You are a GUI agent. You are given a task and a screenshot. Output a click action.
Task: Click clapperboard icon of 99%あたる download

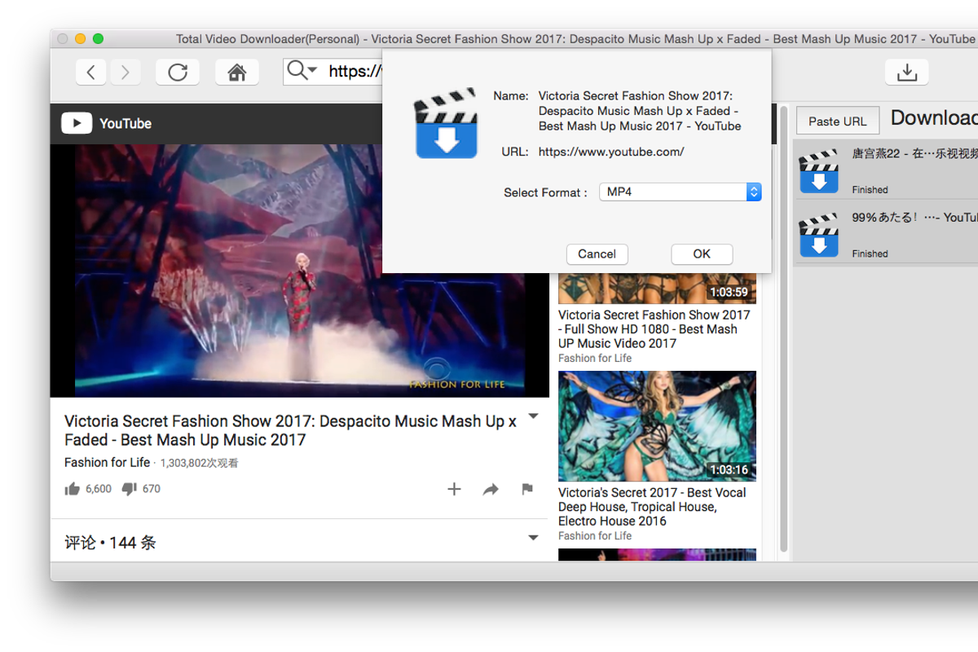pos(819,236)
